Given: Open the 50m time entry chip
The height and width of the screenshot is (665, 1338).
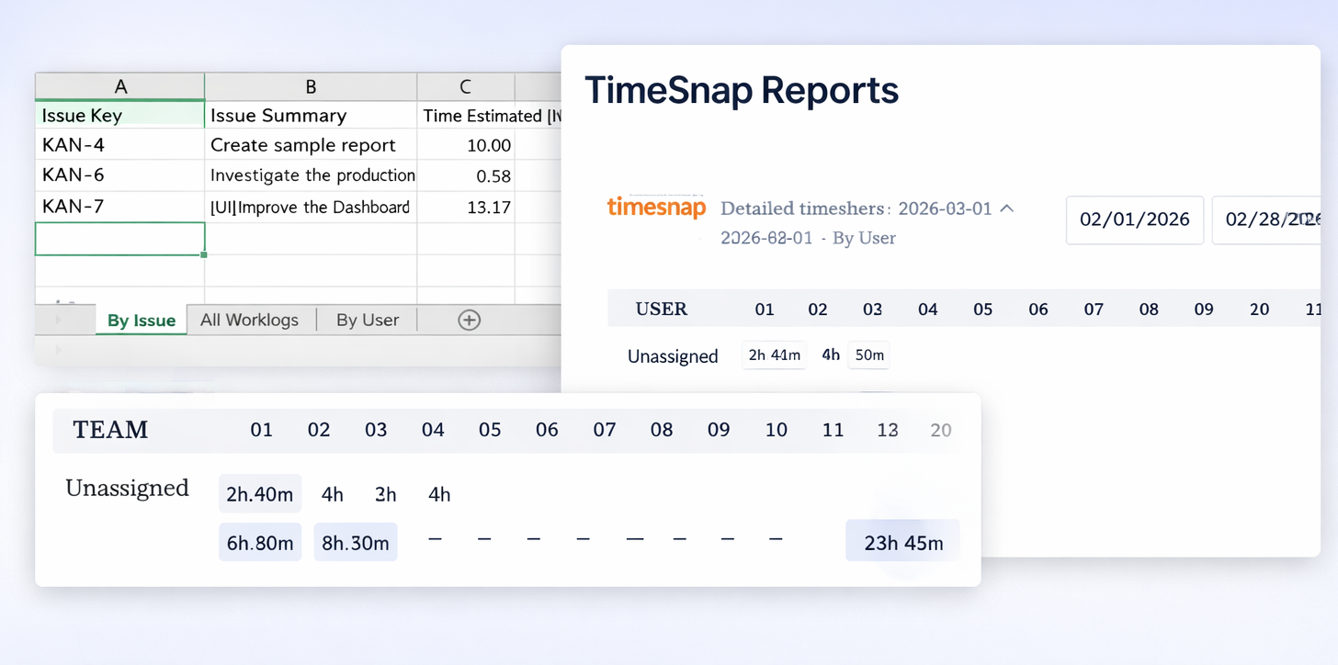Looking at the screenshot, I should (x=867, y=355).
